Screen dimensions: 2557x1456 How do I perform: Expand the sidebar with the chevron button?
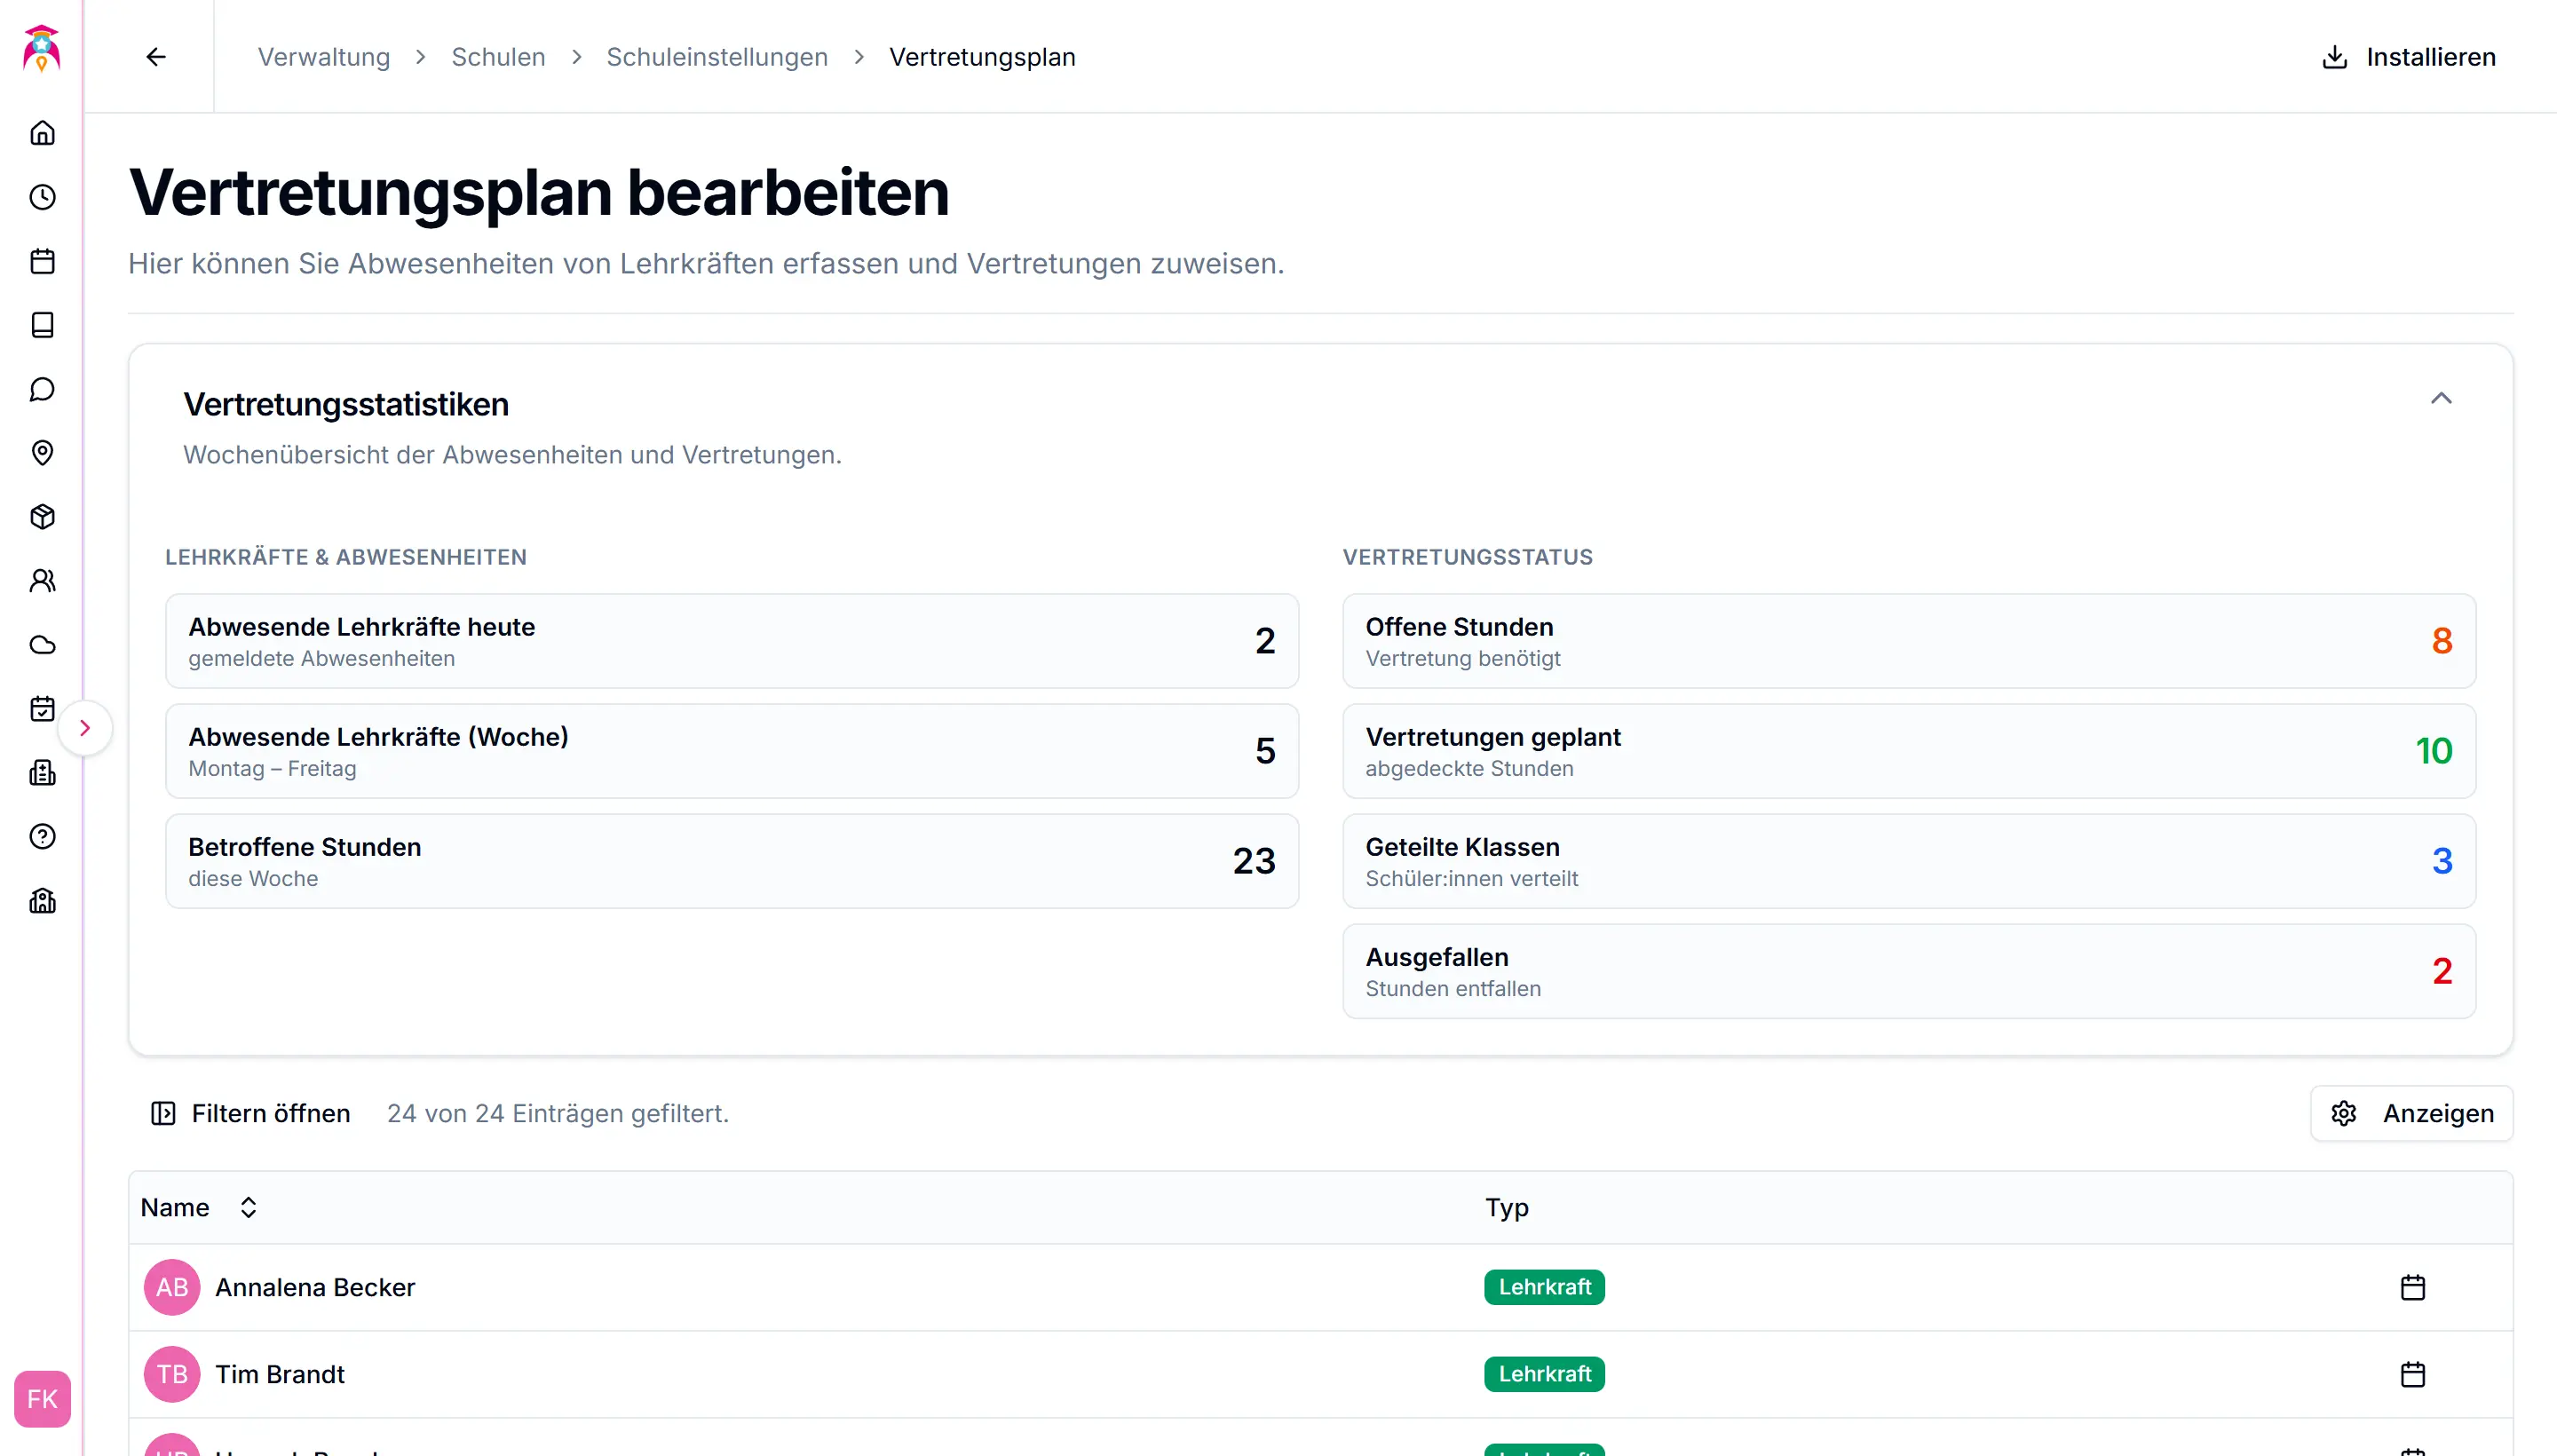[85, 728]
